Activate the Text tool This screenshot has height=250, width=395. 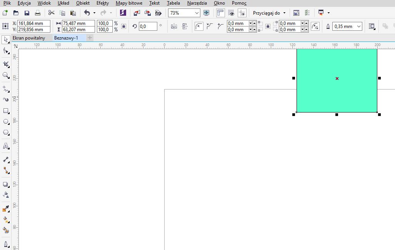(x=6, y=146)
